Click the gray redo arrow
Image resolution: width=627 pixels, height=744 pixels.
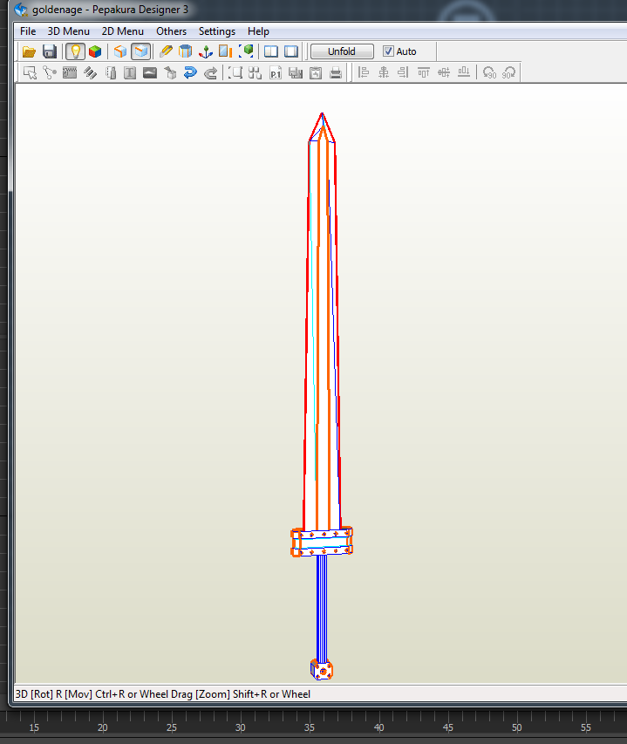(210, 72)
